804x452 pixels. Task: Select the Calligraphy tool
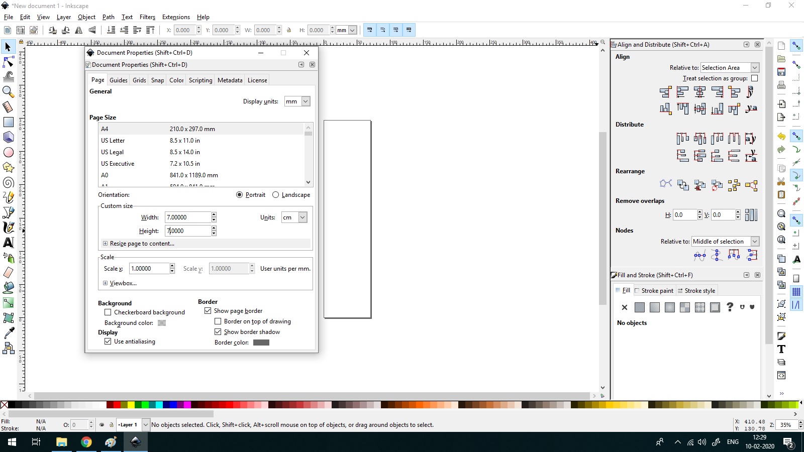[8, 228]
